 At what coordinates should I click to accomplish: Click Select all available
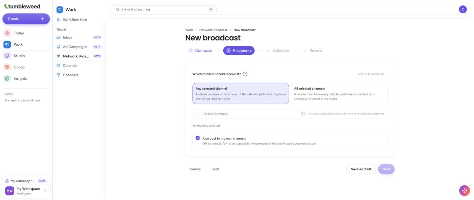point(370,74)
